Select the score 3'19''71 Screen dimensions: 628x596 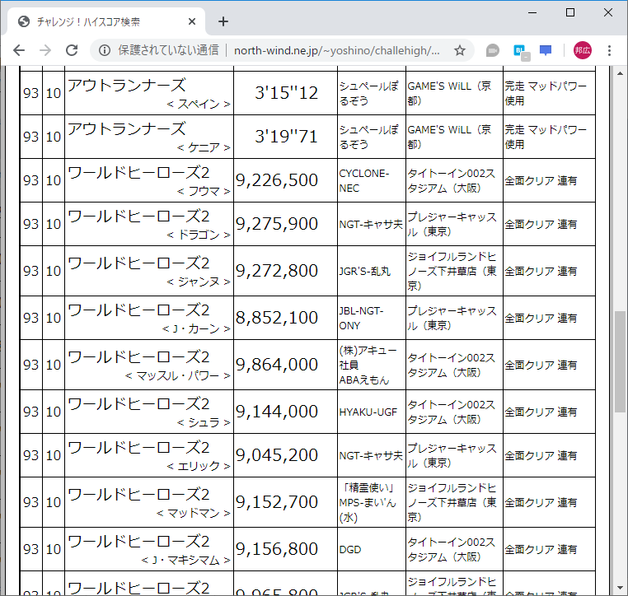[x=286, y=137]
